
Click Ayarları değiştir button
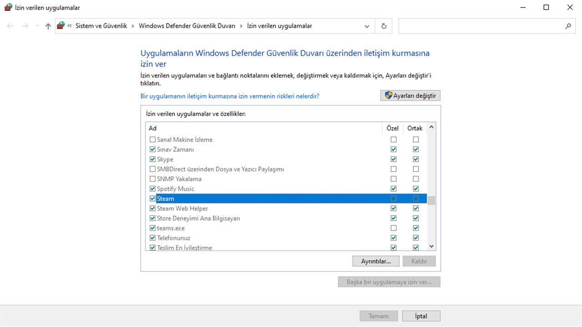[411, 95]
